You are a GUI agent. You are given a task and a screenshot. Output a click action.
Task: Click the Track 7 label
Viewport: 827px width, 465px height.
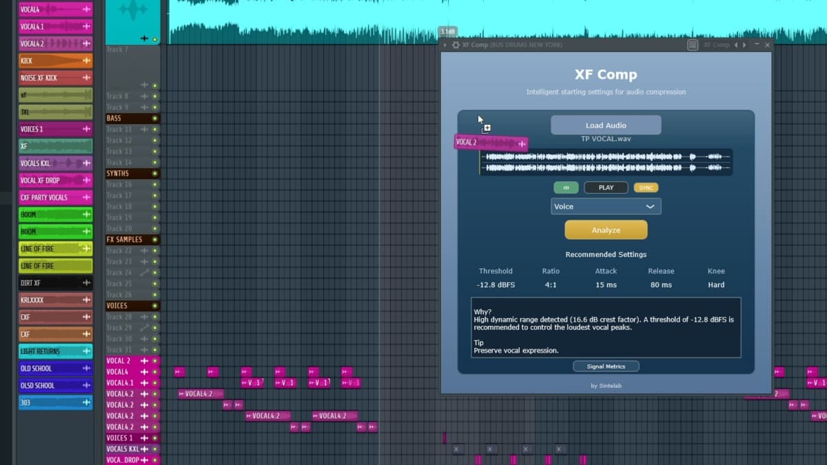tap(117, 50)
